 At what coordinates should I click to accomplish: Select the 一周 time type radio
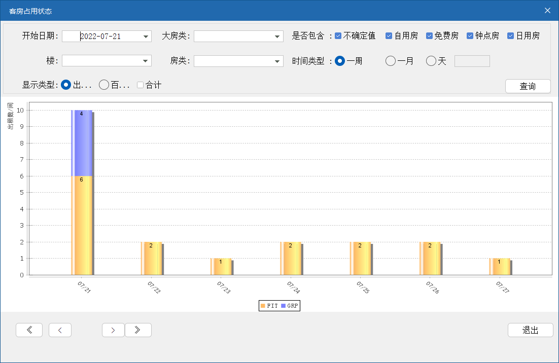340,61
